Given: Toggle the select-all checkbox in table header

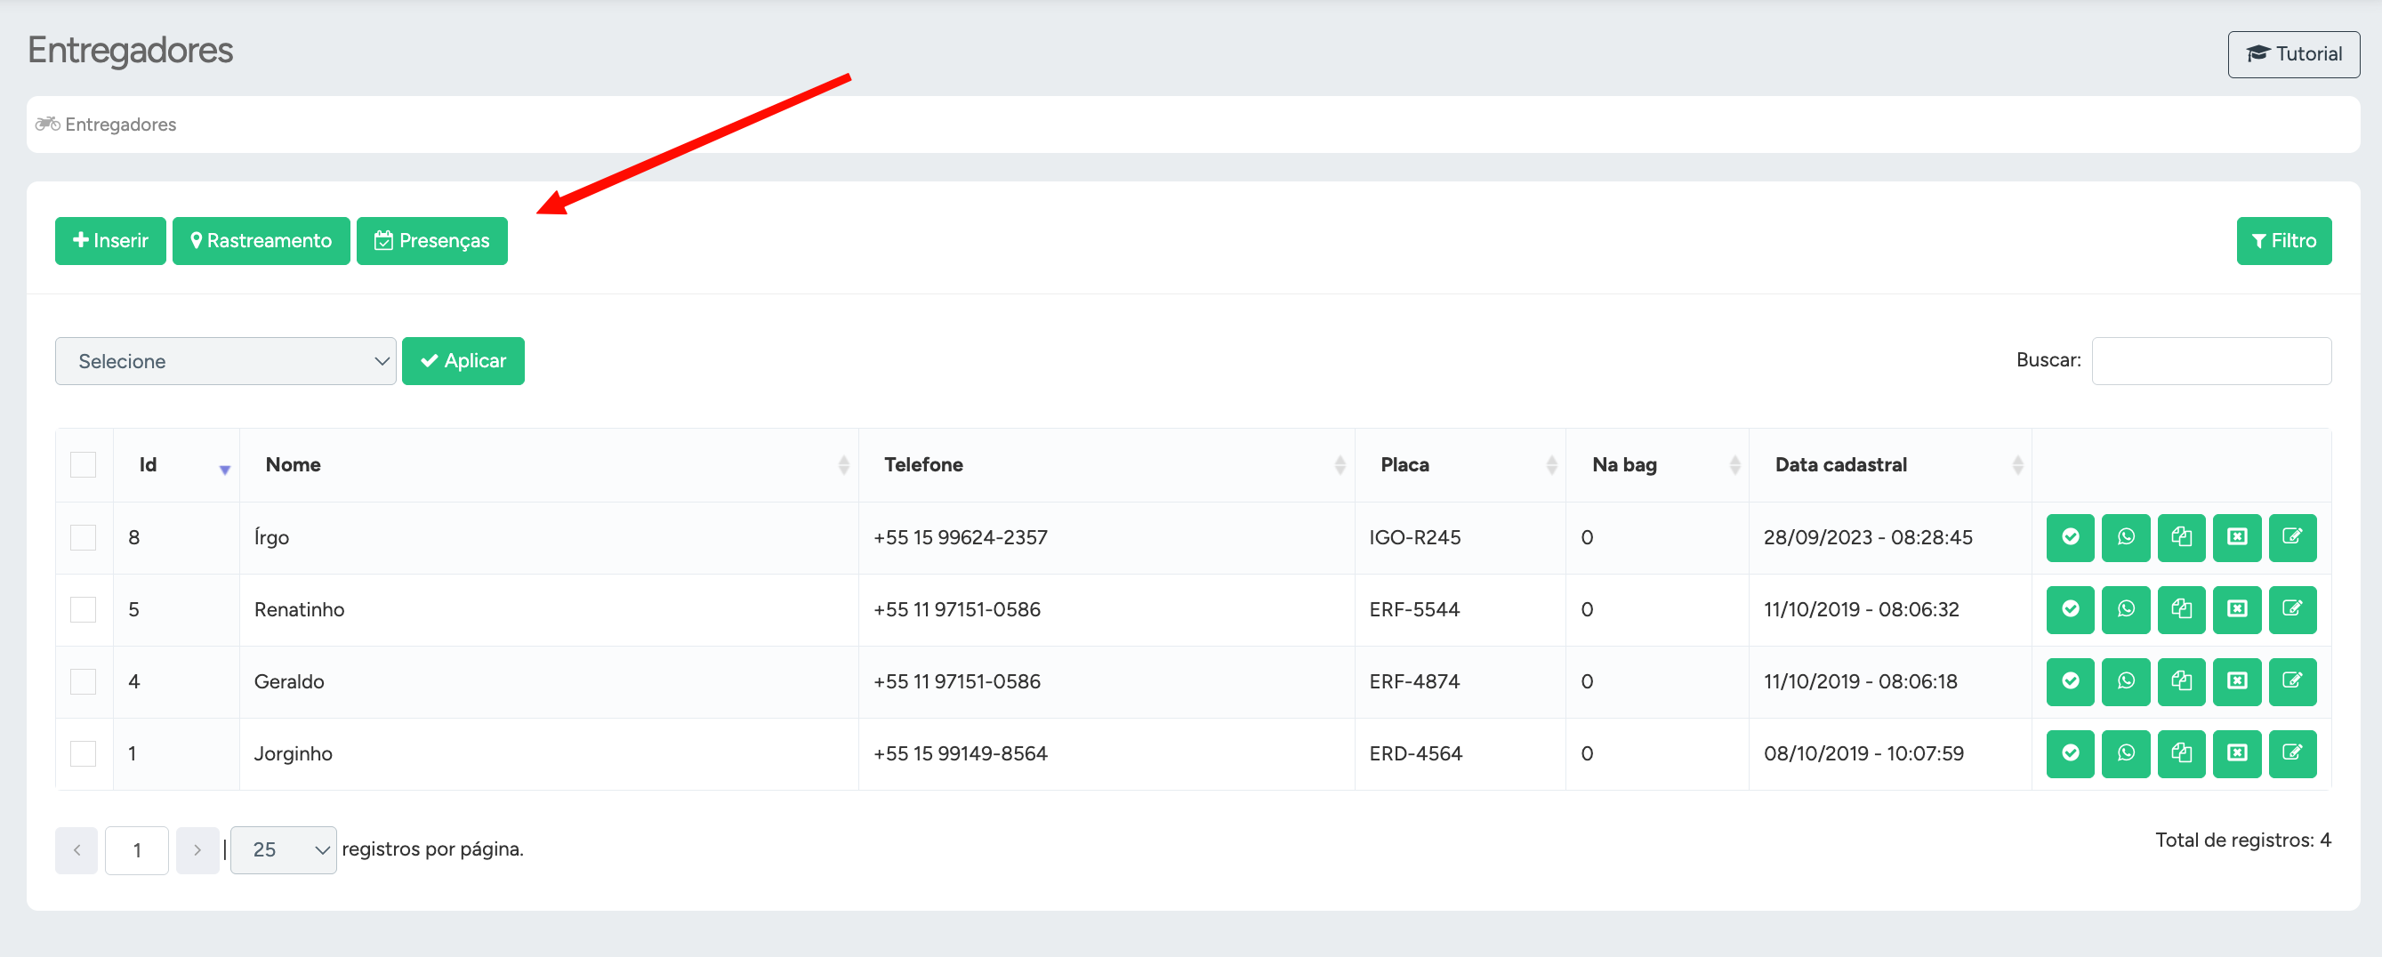Looking at the screenshot, I should click(84, 464).
